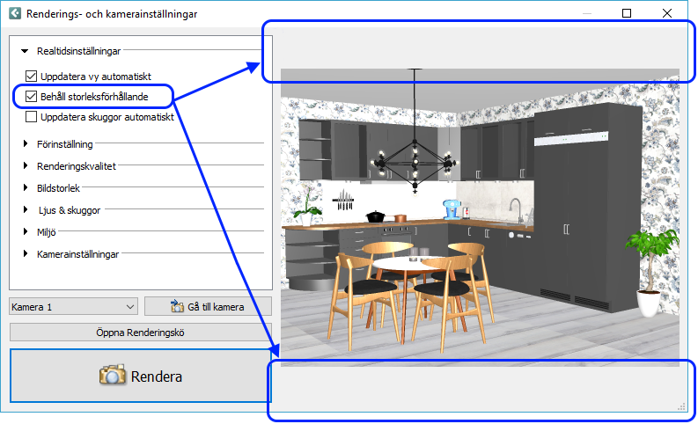Expand the Renderingskvalitet section
Screen dimensions: 698x424
26,165
